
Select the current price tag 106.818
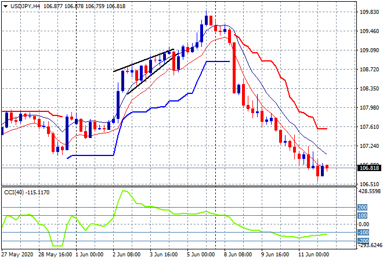(369, 168)
